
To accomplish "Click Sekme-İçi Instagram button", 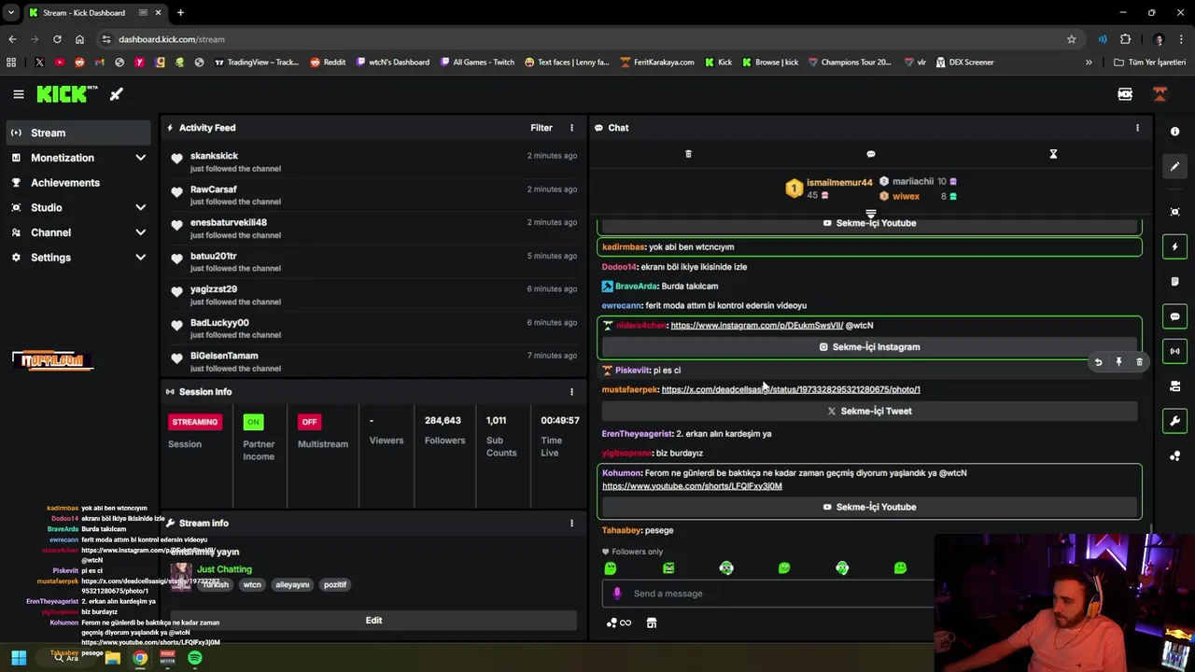I will 869,347.
